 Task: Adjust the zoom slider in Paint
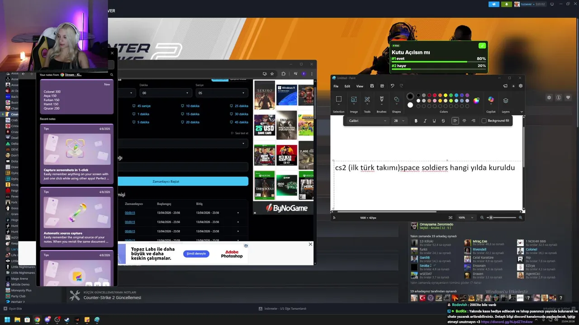coord(502,218)
